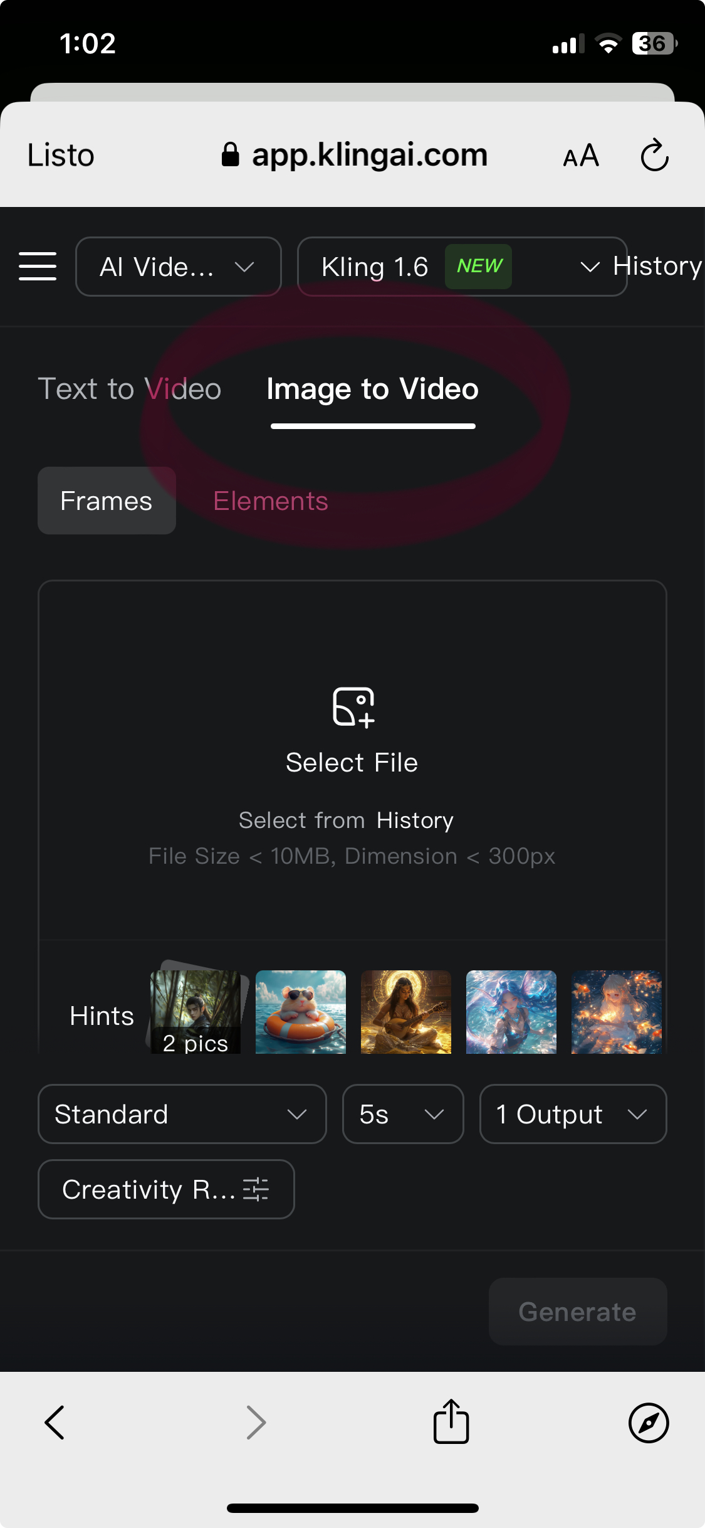Open the Kling 1.6 model dropdown
This screenshot has width=705, height=1528.
[x=462, y=267]
